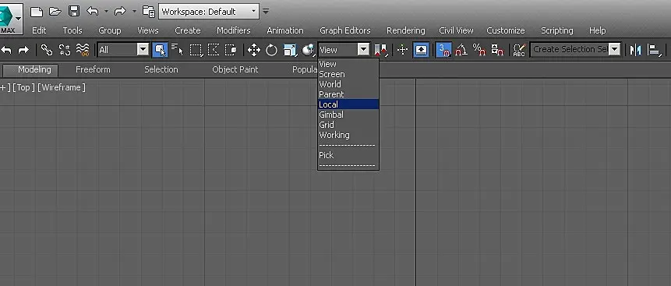Image resolution: width=671 pixels, height=286 pixels.
Task: Toggle the Keyboard Shortcut Override button
Action: click(421, 50)
